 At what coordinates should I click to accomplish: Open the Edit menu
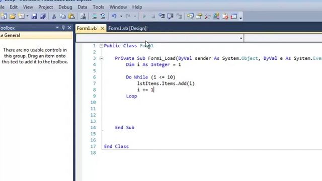14,7
